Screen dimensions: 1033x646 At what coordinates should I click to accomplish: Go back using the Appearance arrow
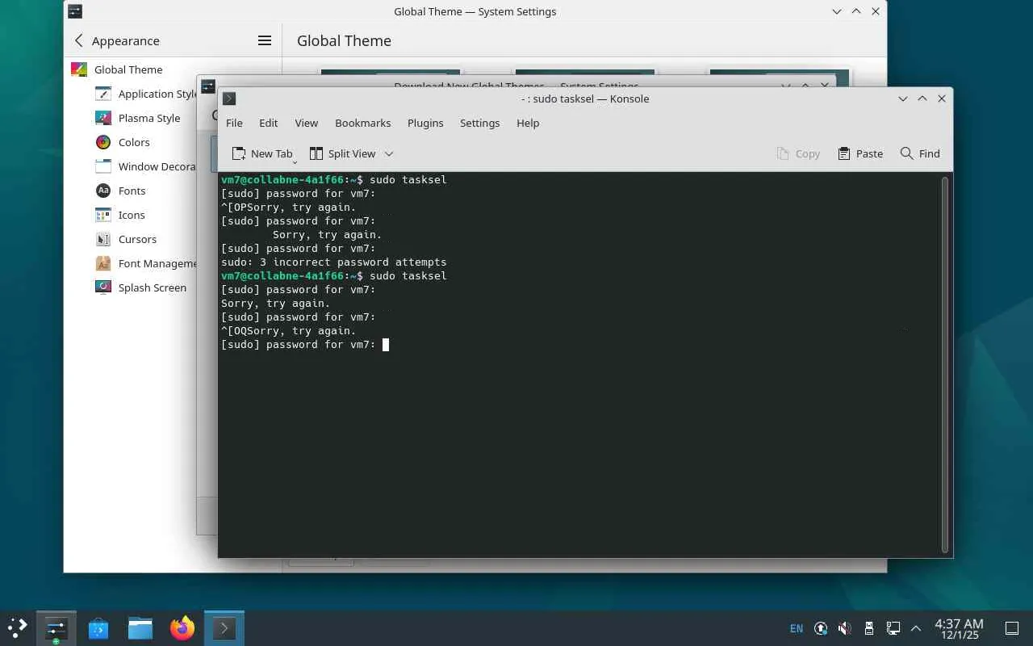point(78,40)
